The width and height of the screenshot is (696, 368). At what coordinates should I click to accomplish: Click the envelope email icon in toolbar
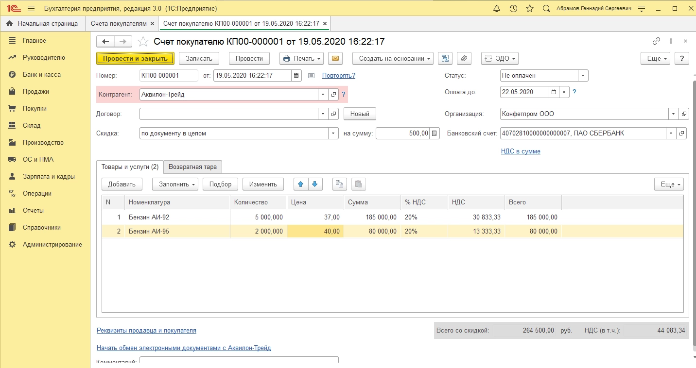(x=335, y=58)
